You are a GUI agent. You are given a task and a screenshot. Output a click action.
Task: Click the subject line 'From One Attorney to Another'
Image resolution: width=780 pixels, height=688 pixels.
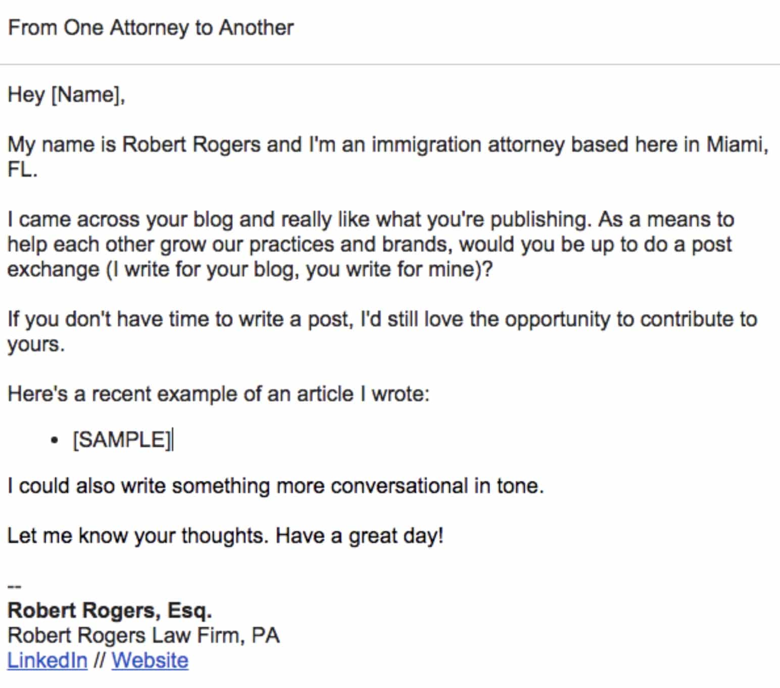coord(151,28)
